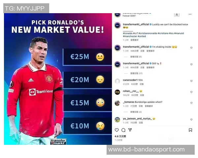The image size is (198, 158).
Task: Like _tomaras Bundesliga update comment
Action: click(191, 103)
